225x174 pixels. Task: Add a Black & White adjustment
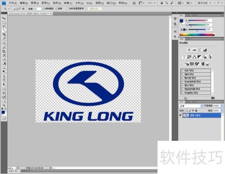199,57
